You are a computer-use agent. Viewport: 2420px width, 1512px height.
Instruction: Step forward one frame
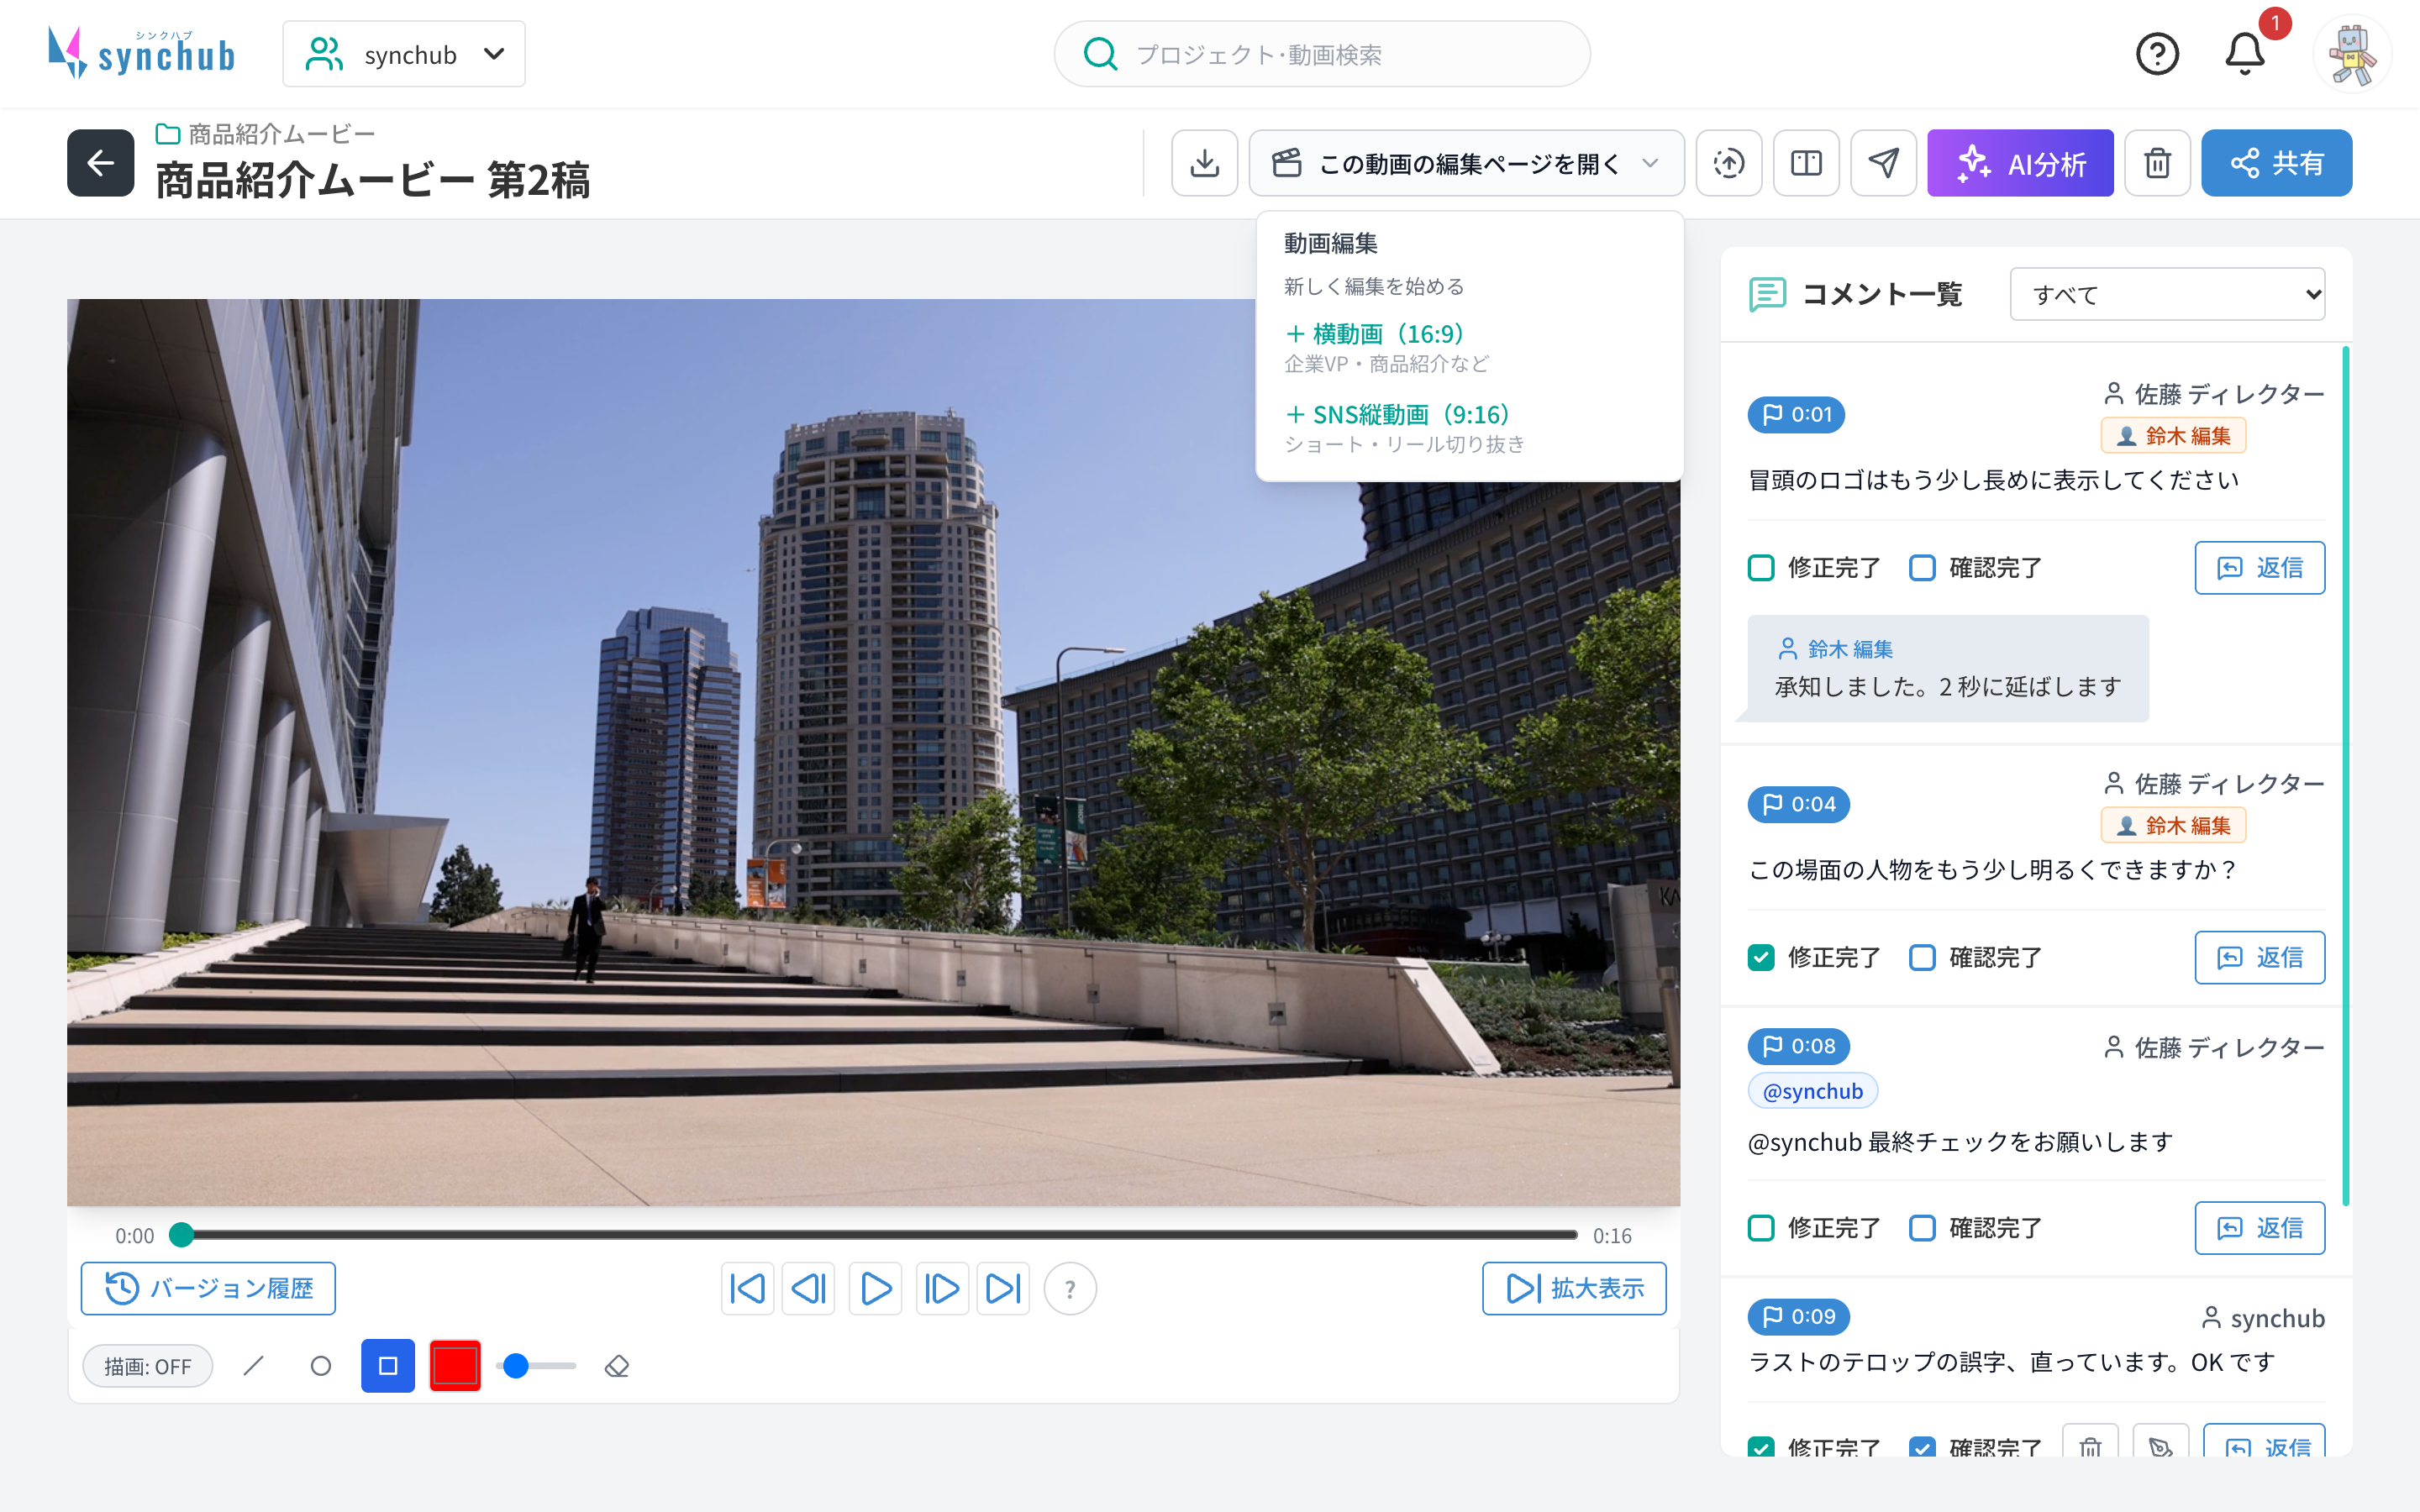coord(942,1288)
